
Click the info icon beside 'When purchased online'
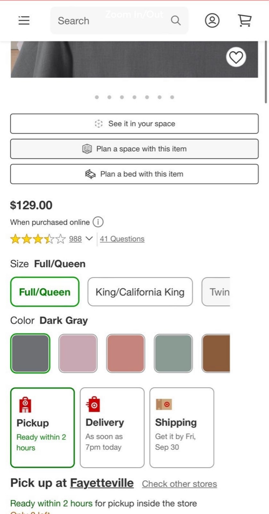[98, 222]
